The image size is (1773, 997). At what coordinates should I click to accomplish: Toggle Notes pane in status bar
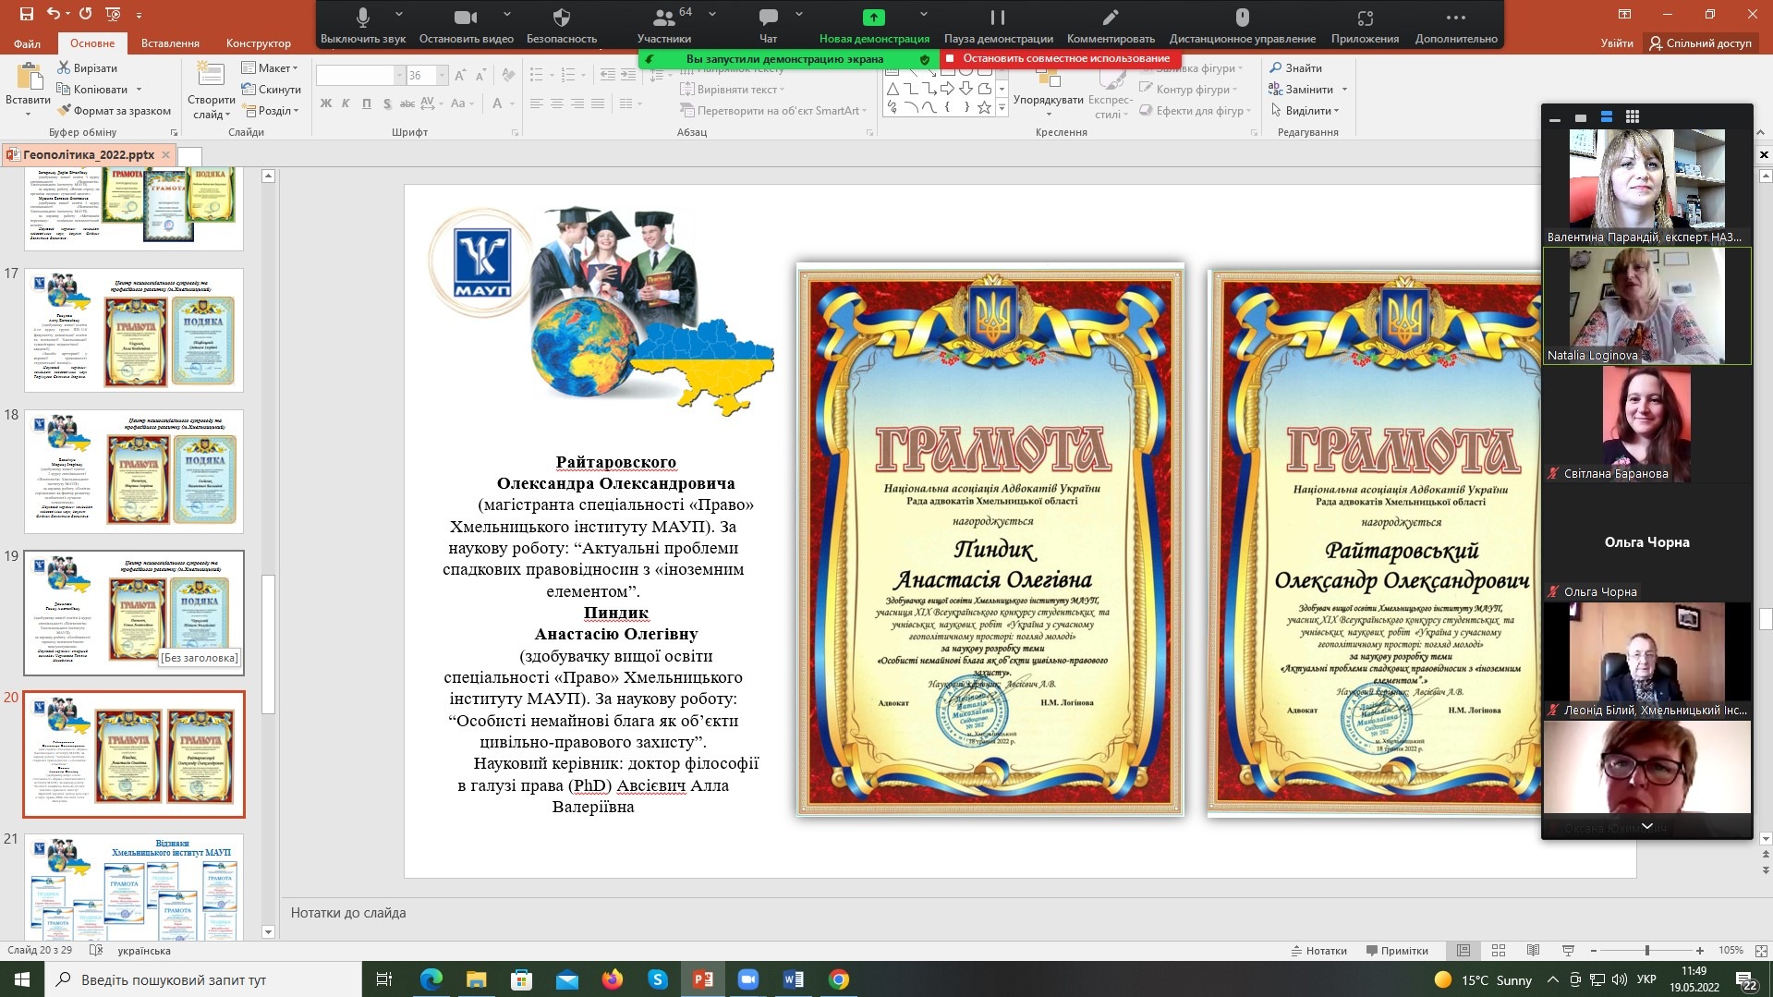1318,950
